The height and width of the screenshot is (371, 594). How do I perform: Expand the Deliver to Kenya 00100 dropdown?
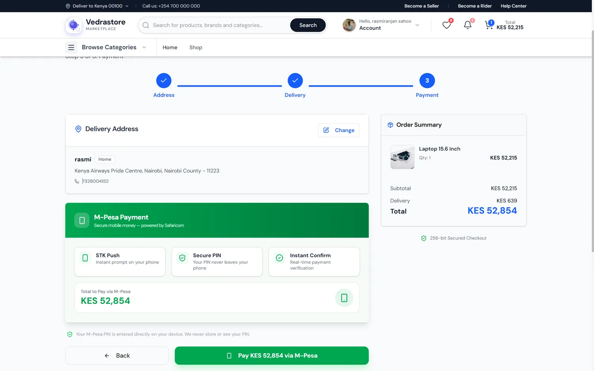coord(97,6)
